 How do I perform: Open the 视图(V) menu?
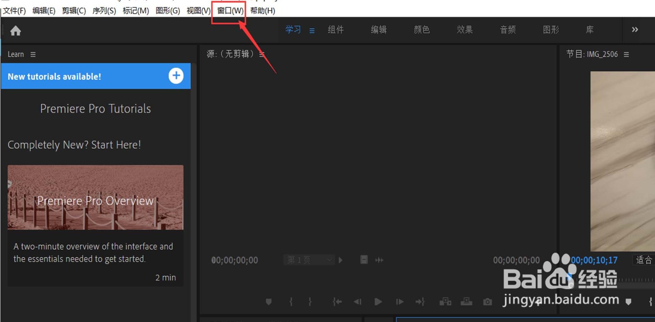click(199, 11)
